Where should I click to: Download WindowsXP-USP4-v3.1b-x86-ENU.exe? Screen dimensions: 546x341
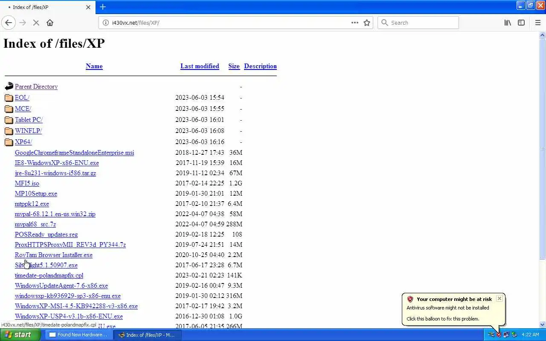click(x=69, y=316)
